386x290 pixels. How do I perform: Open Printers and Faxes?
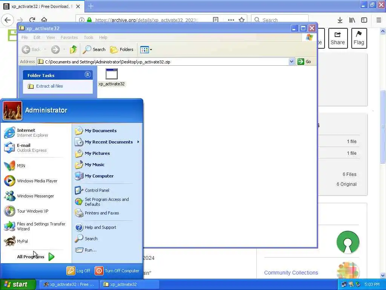(x=97, y=213)
